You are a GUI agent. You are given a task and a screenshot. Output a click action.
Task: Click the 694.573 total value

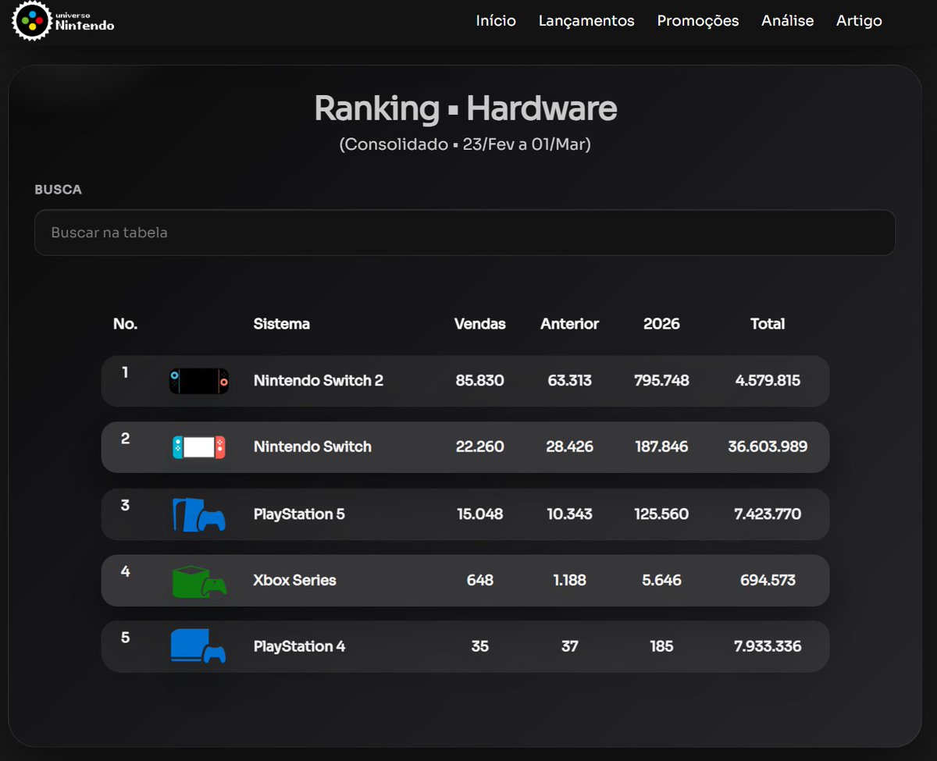coord(768,580)
